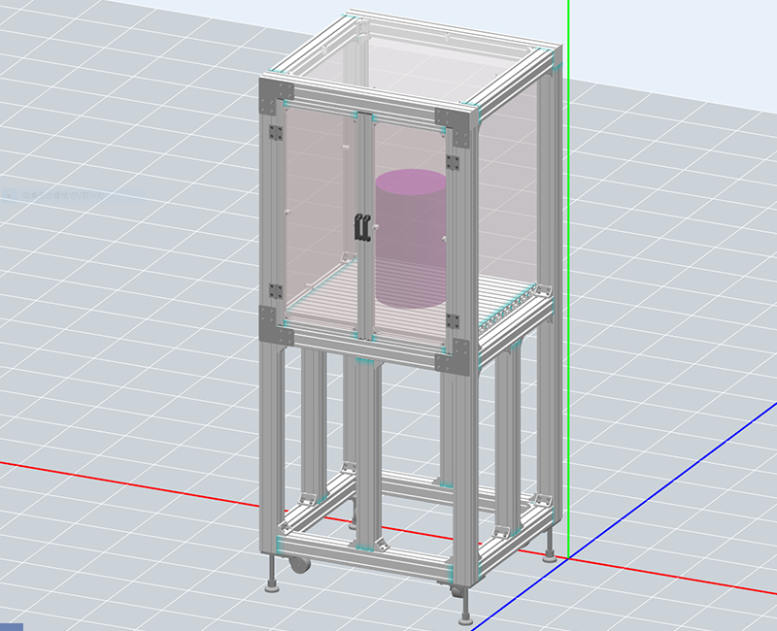Pick the lower-left corner bracket below the doors
The height and width of the screenshot is (631, 777).
[x=274, y=326]
